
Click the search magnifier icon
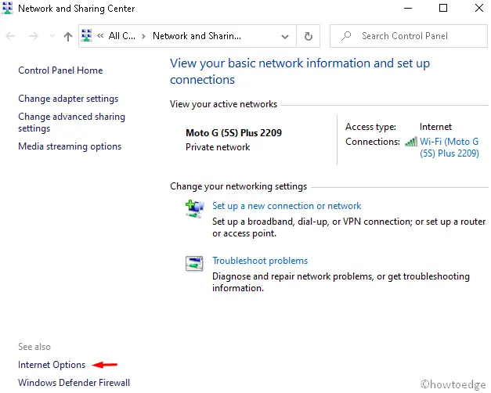click(x=346, y=36)
